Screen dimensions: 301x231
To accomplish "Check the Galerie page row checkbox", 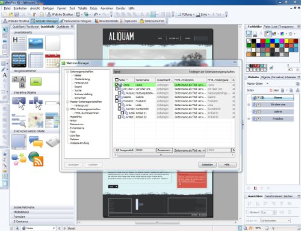I will point(117,97).
